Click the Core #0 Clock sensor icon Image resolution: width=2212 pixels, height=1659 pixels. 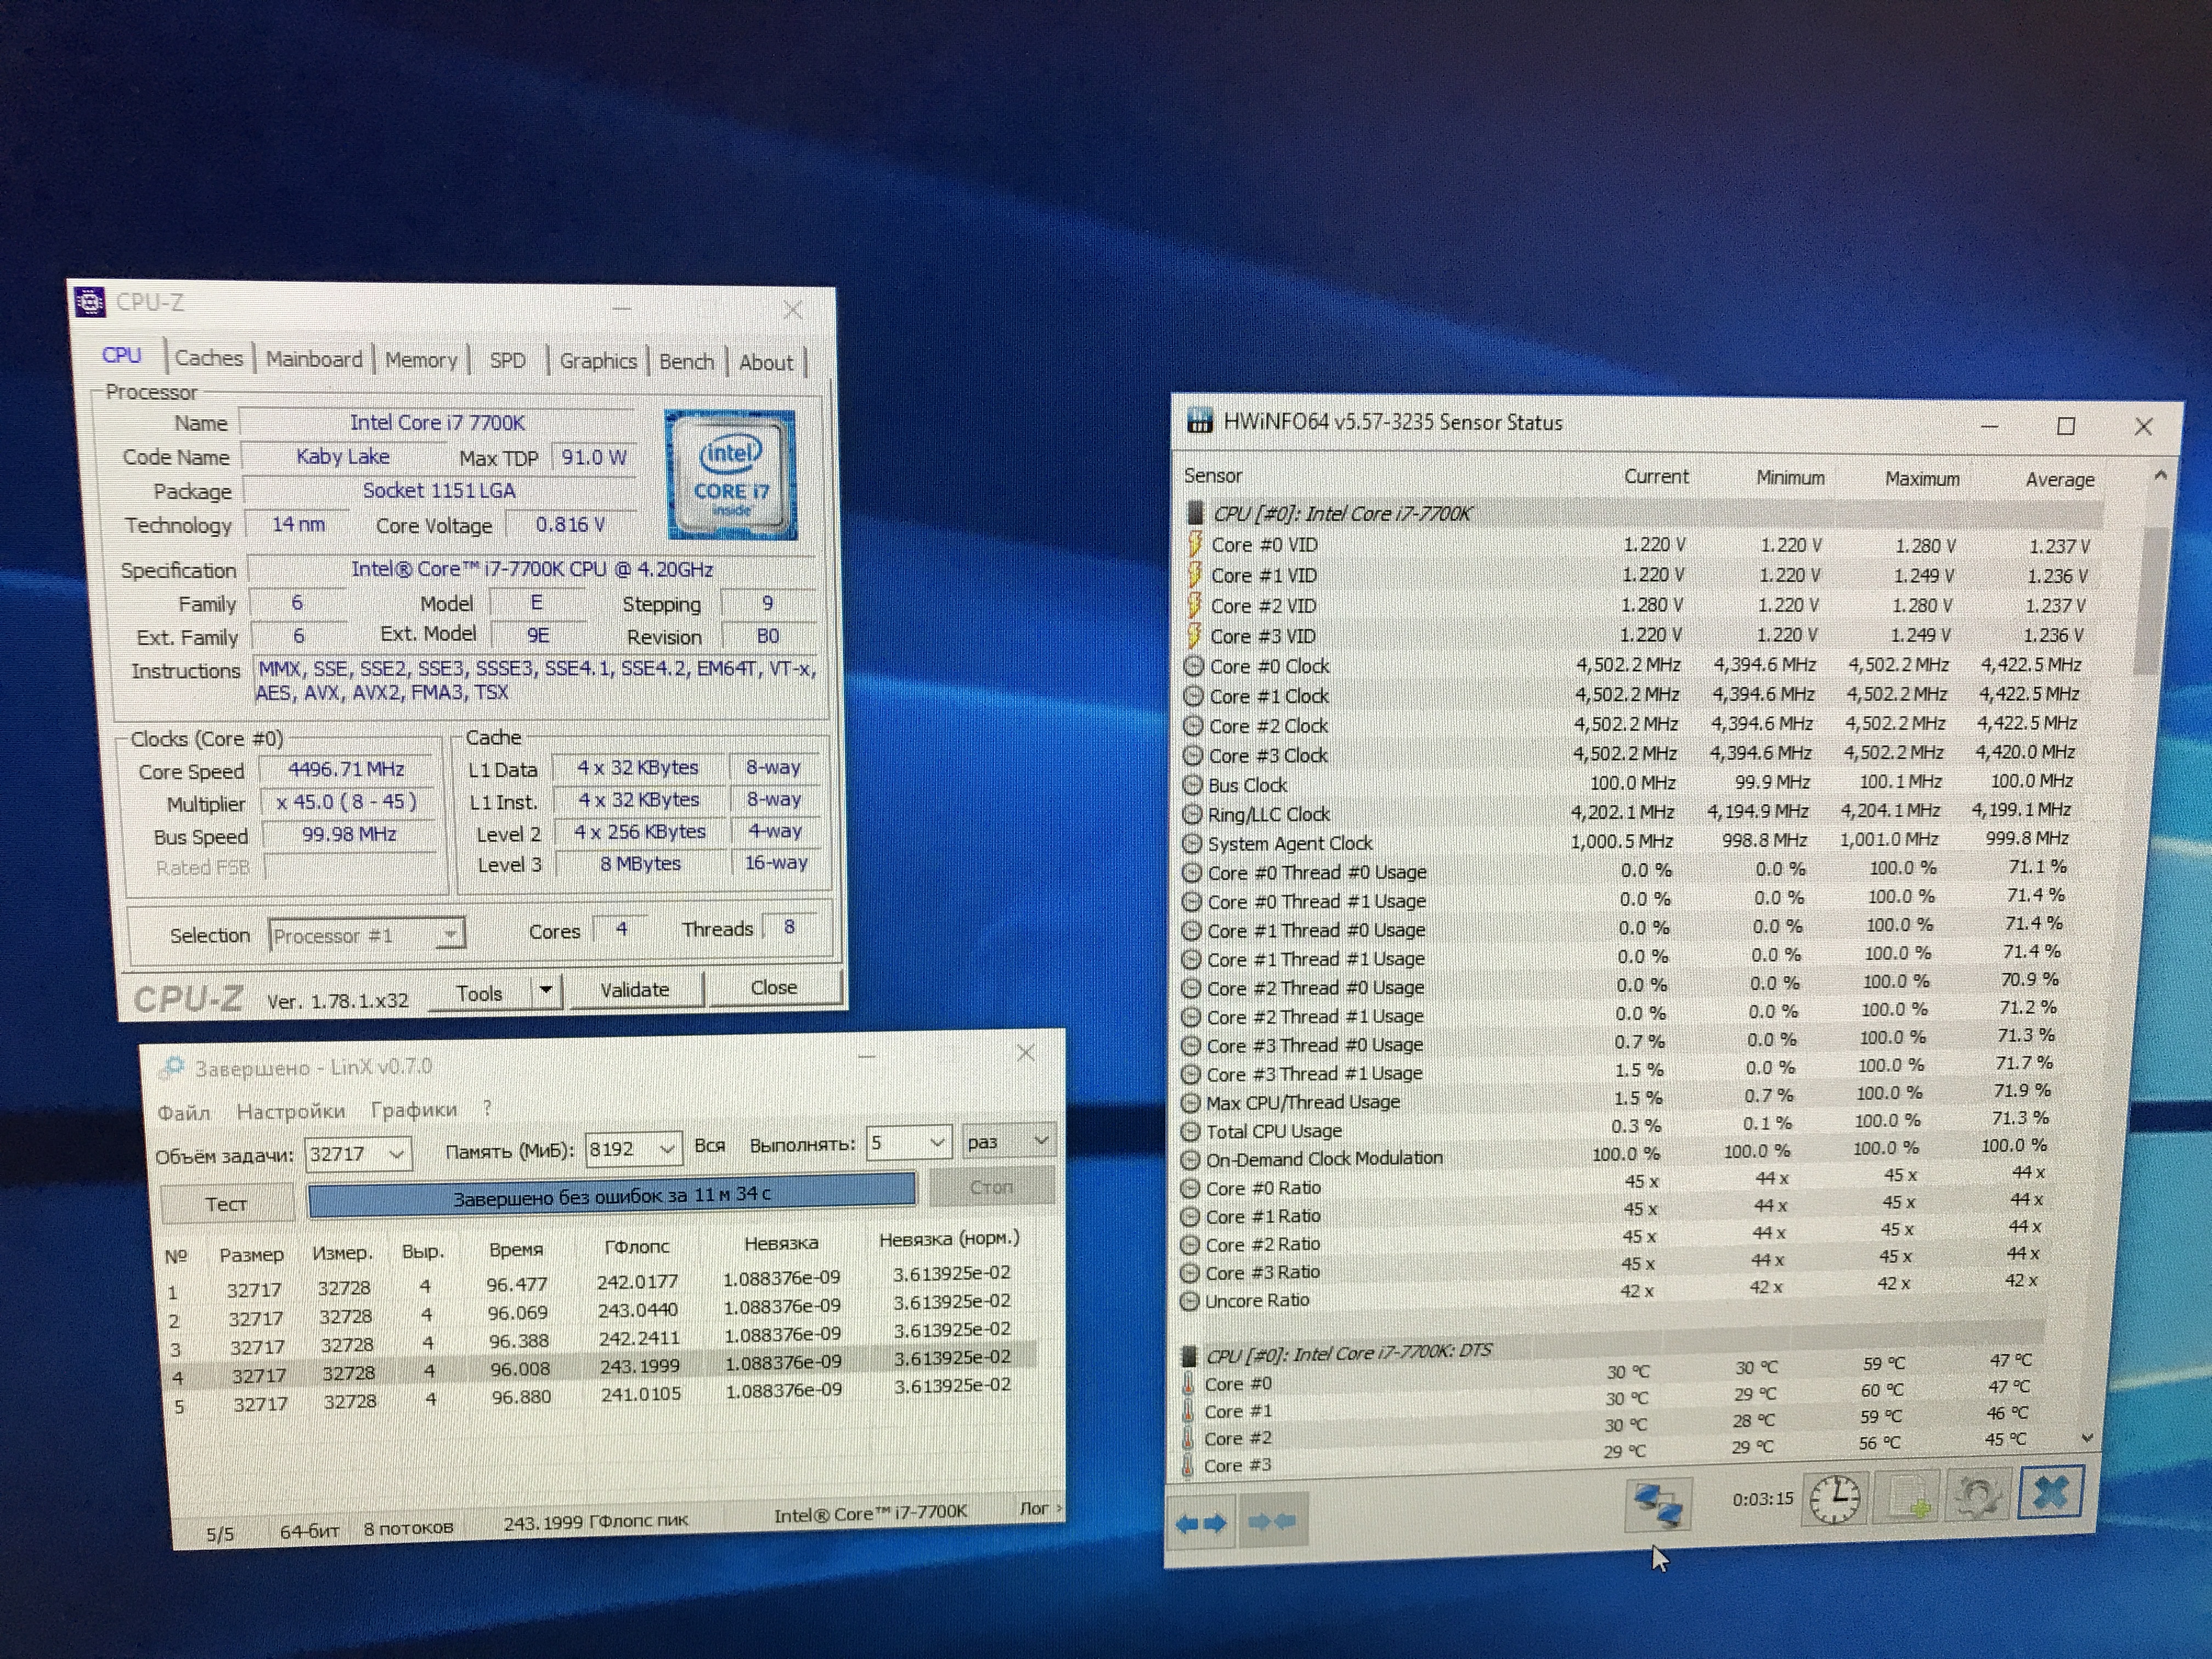(x=1193, y=666)
